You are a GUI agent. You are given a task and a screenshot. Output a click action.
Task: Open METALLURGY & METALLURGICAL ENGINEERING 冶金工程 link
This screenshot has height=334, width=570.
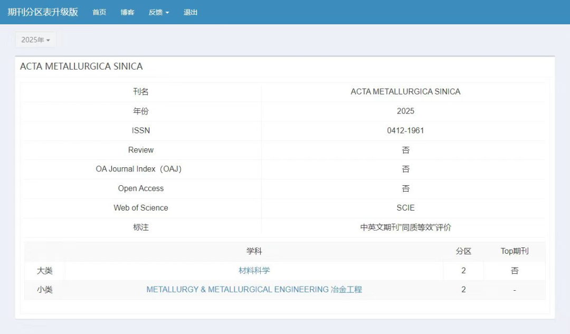[254, 290]
